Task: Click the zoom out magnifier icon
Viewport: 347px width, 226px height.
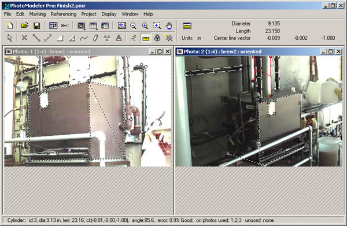Action: pos(133,25)
